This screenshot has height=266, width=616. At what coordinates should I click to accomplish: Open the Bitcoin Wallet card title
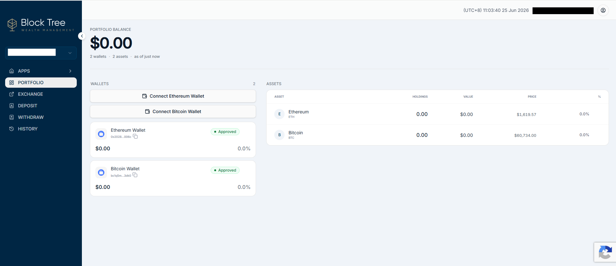125,169
